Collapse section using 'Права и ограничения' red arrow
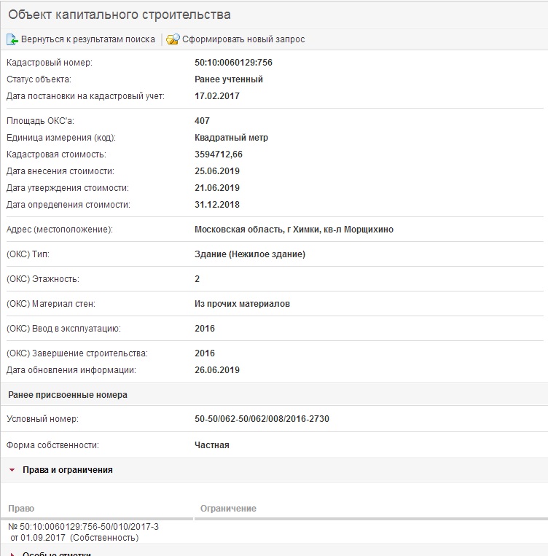The width and height of the screenshot is (548, 556). 12,471
